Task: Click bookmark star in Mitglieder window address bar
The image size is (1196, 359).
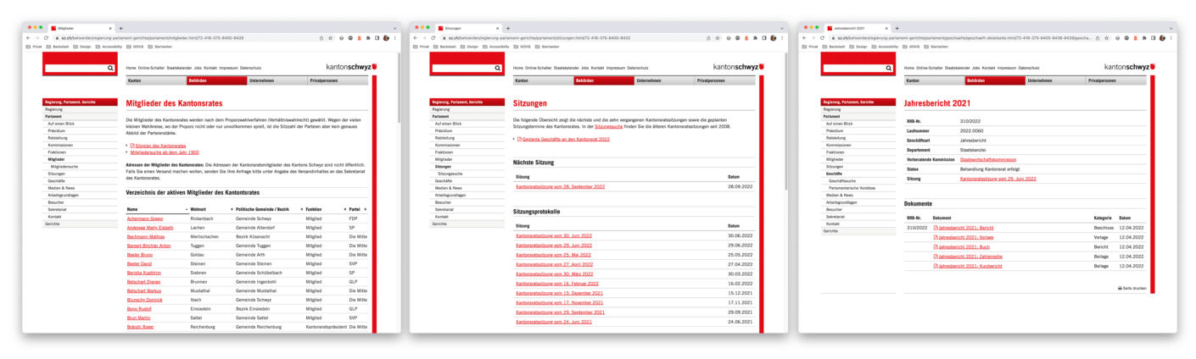Action: pyautogui.click(x=331, y=38)
